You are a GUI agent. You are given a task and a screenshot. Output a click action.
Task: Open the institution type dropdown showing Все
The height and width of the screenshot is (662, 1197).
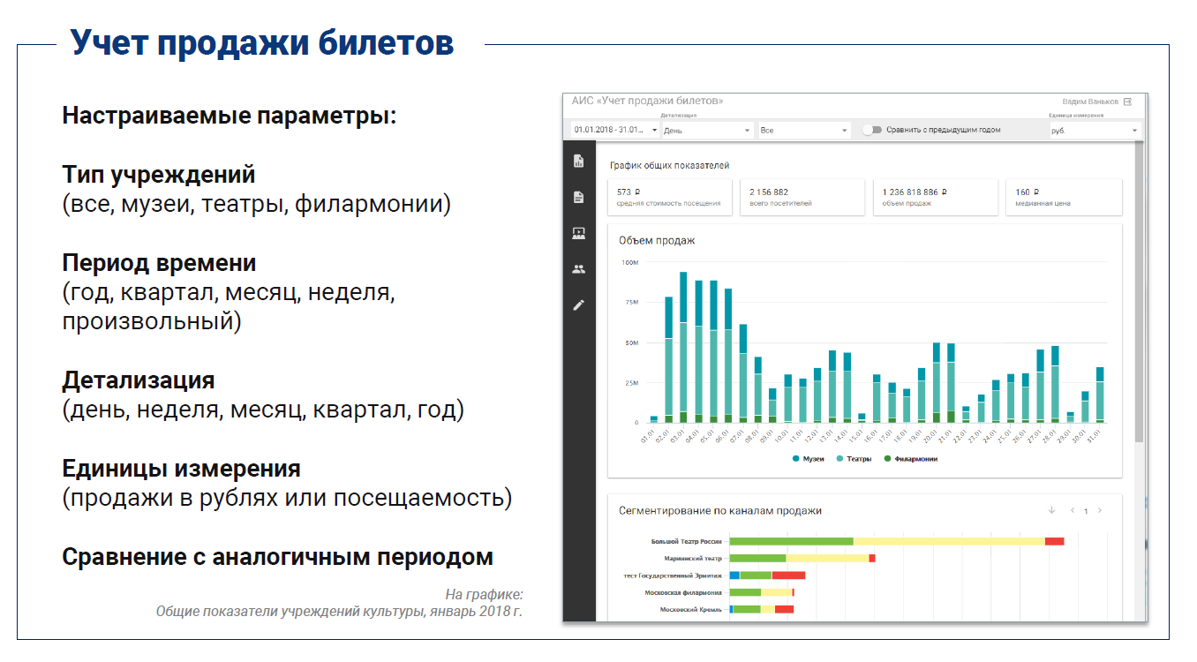click(803, 130)
